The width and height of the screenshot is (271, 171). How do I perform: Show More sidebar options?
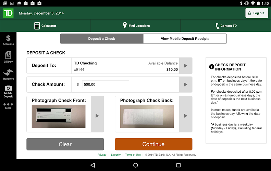coord(8,106)
